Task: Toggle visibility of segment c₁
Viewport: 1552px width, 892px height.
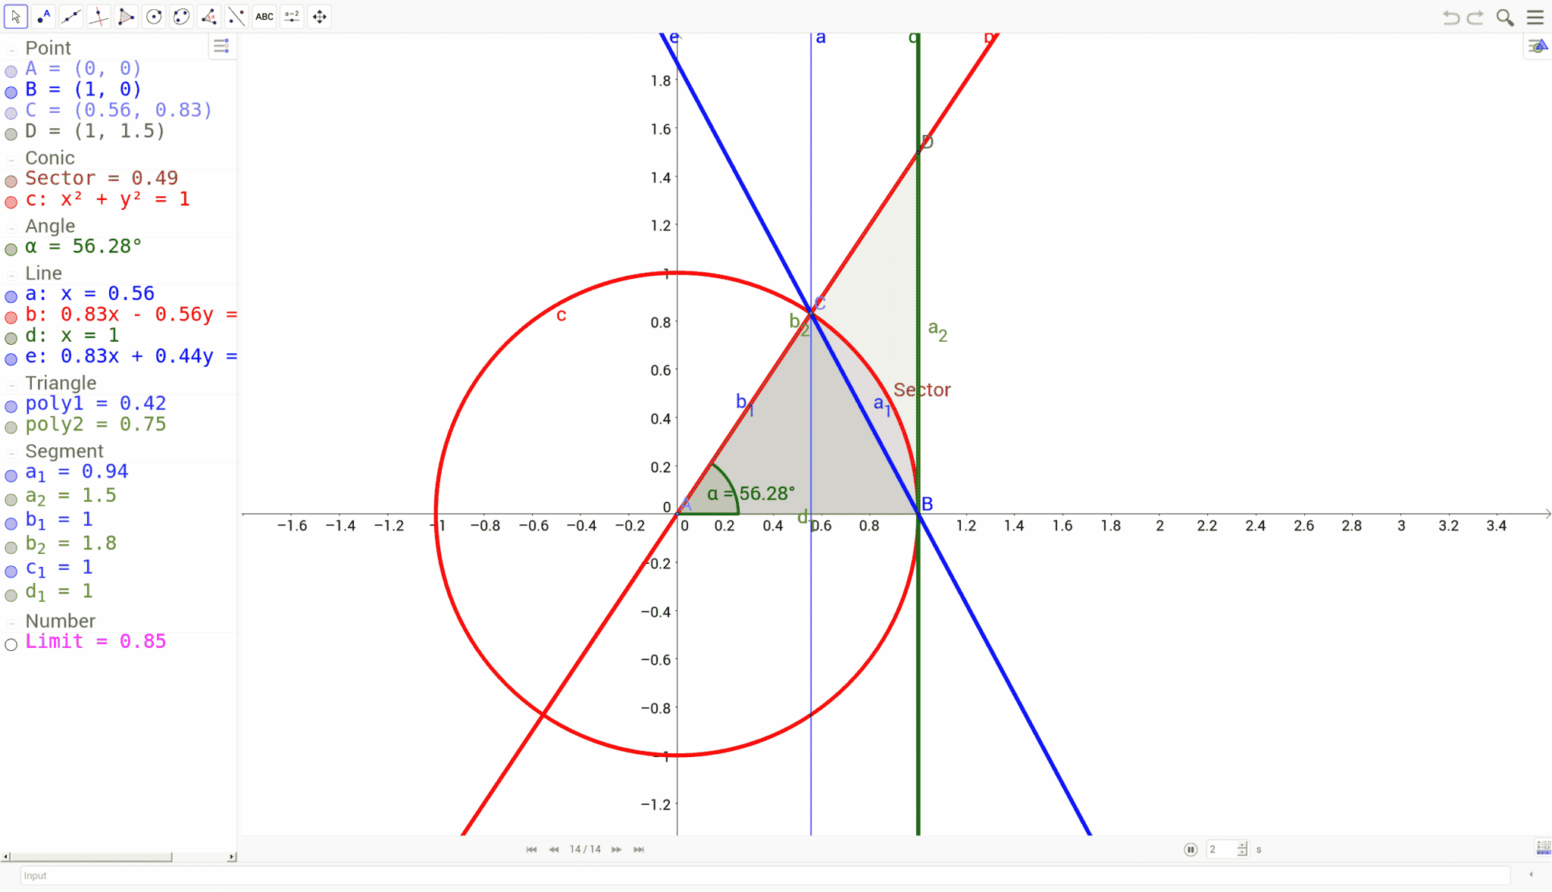Action: coord(11,571)
